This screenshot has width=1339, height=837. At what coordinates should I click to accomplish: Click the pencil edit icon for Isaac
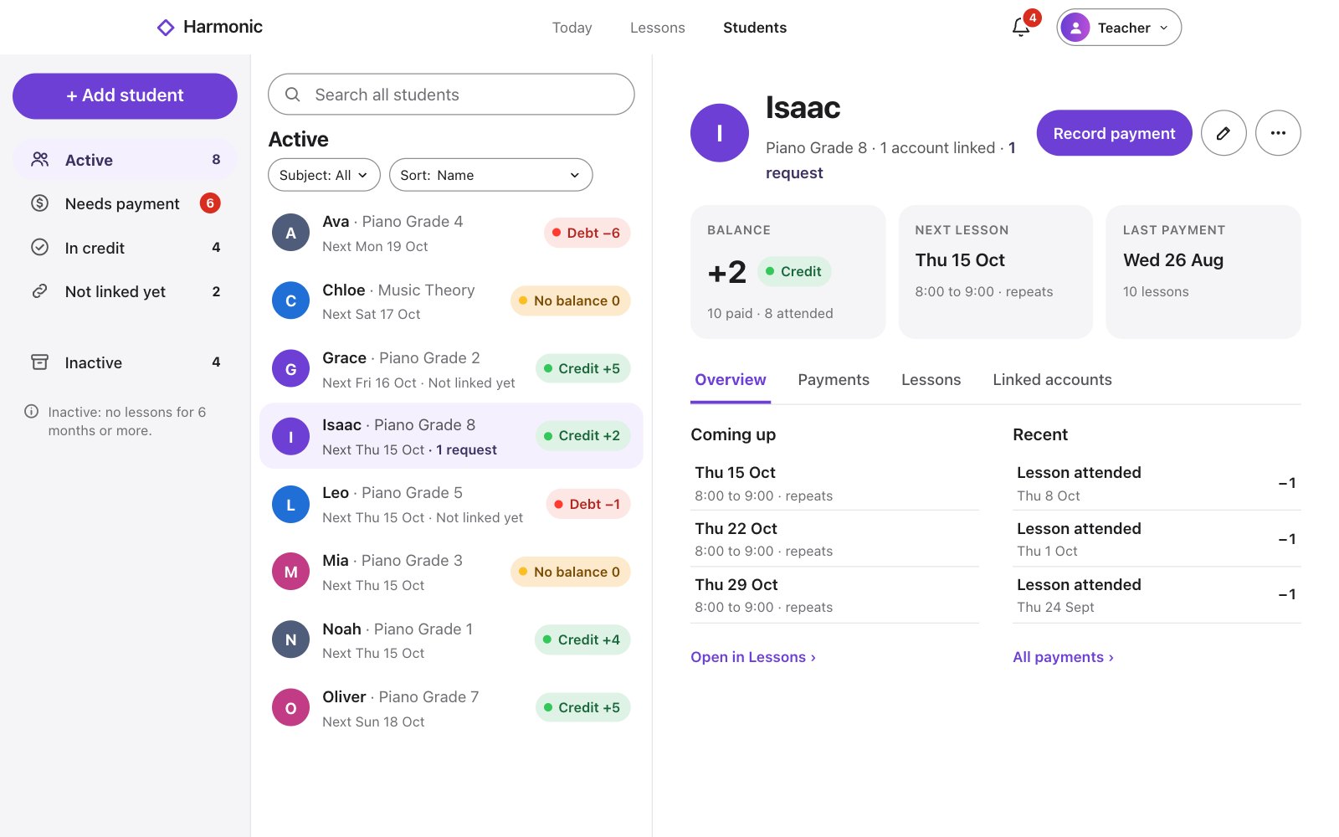point(1224,133)
